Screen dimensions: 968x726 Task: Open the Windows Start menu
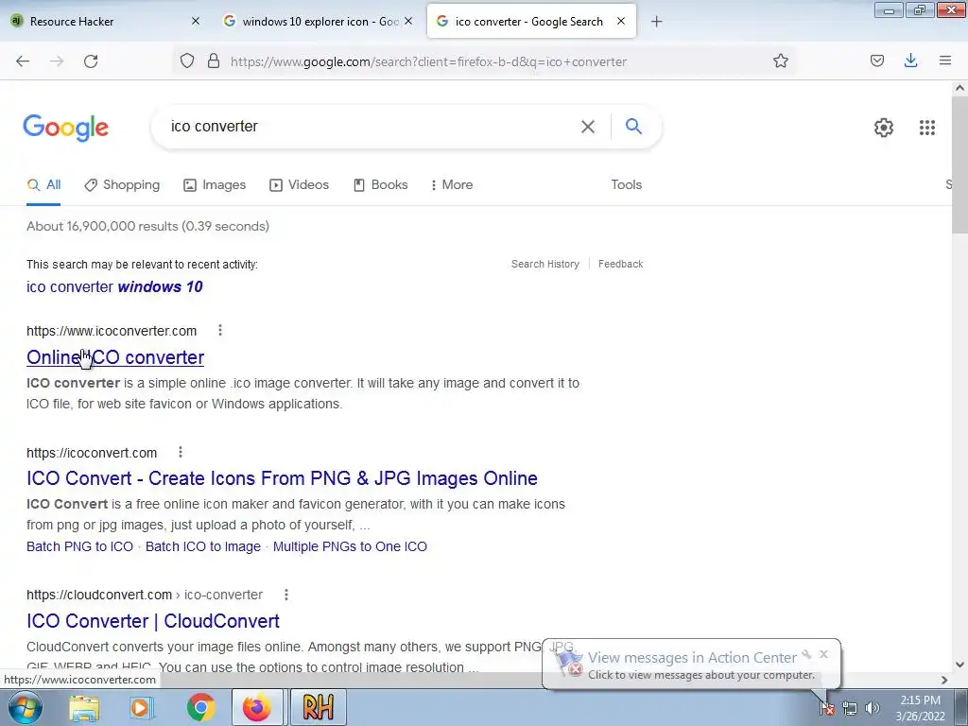(26, 707)
